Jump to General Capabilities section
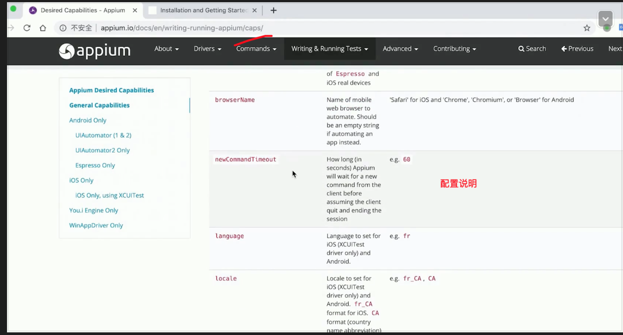623x335 pixels. [99, 105]
